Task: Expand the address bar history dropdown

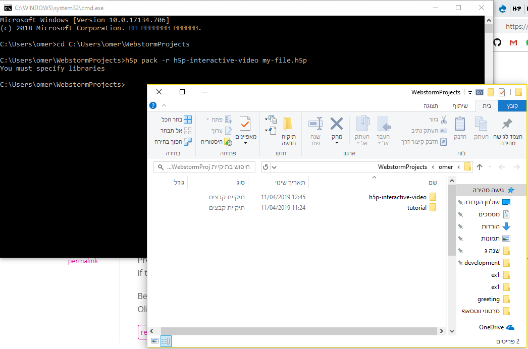Action: tap(274, 167)
